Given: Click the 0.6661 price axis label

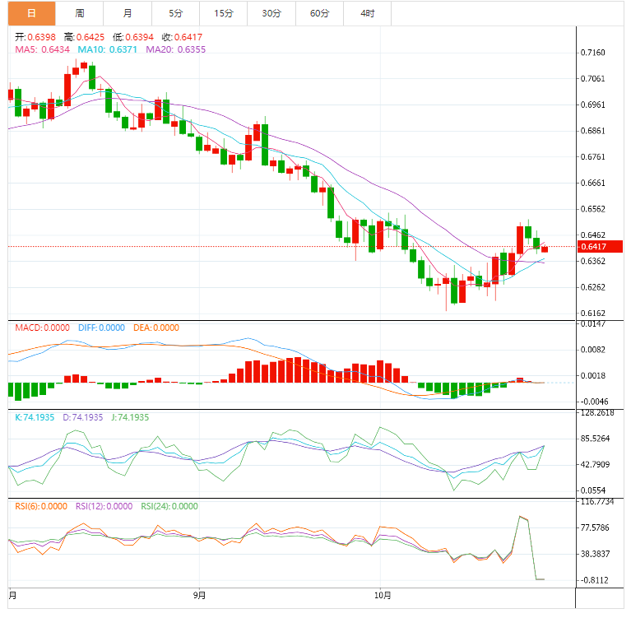Looking at the screenshot, I should pos(592,184).
